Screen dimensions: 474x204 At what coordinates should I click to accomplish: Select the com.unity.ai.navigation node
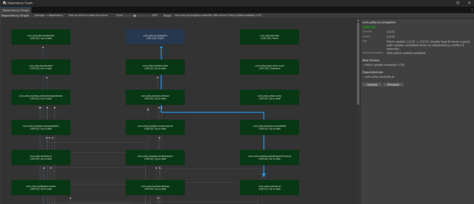click(155, 37)
